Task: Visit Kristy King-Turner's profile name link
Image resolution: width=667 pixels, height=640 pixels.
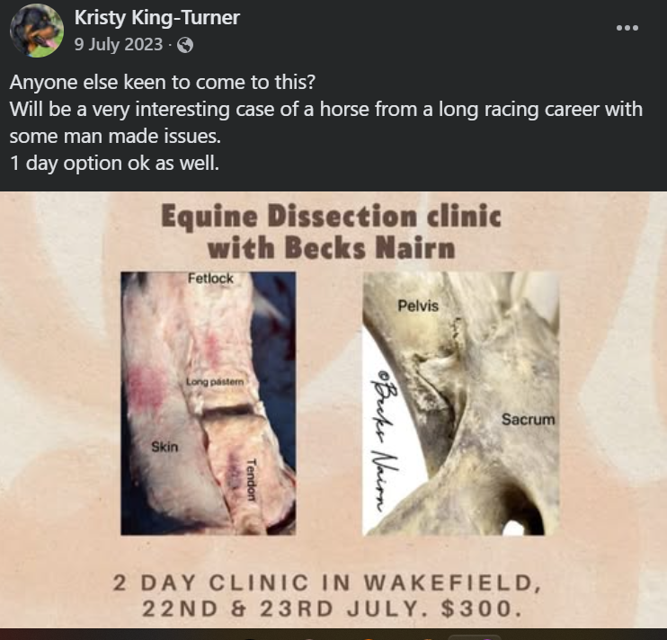Action: pyautogui.click(x=157, y=18)
